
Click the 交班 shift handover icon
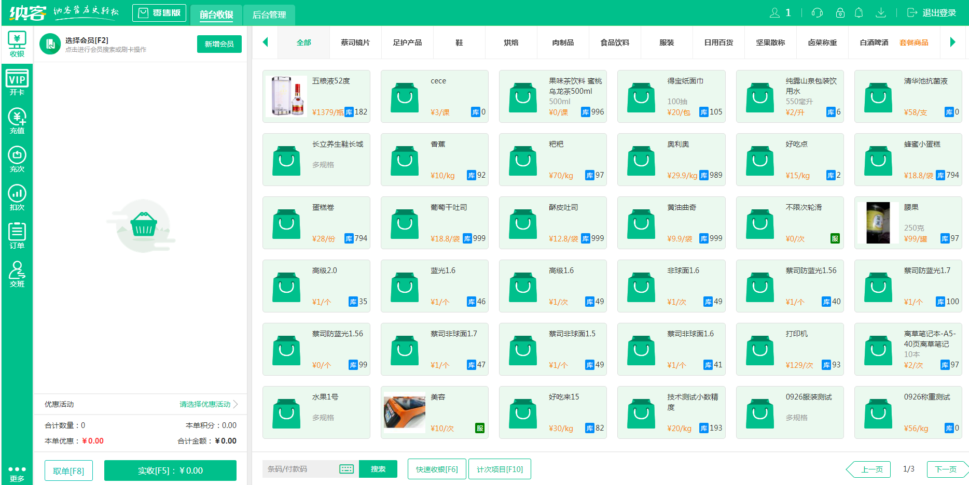[x=17, y=274]
